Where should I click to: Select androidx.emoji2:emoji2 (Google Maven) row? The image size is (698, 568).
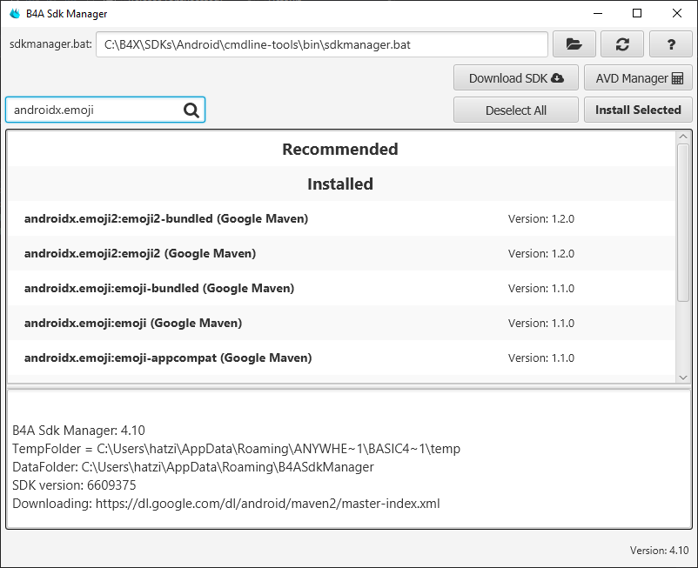(341, 253)
